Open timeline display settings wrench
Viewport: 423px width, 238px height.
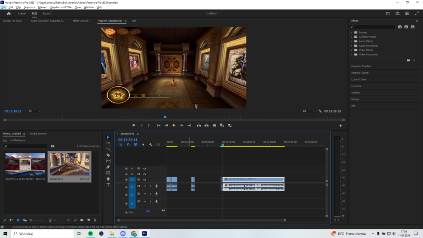pos(151,145)
